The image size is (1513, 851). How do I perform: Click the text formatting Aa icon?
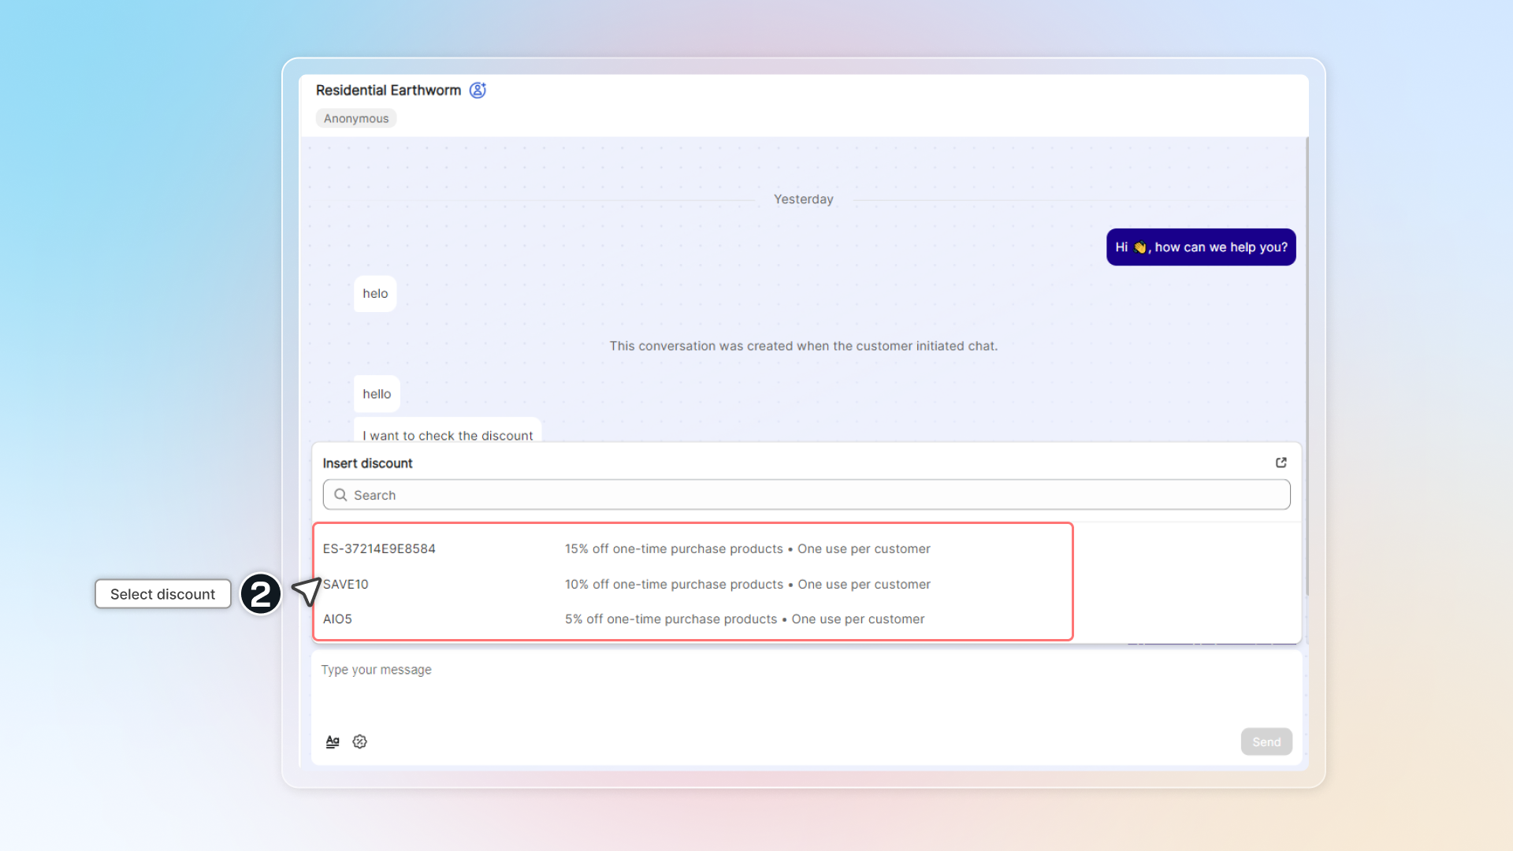click(333, 741)
